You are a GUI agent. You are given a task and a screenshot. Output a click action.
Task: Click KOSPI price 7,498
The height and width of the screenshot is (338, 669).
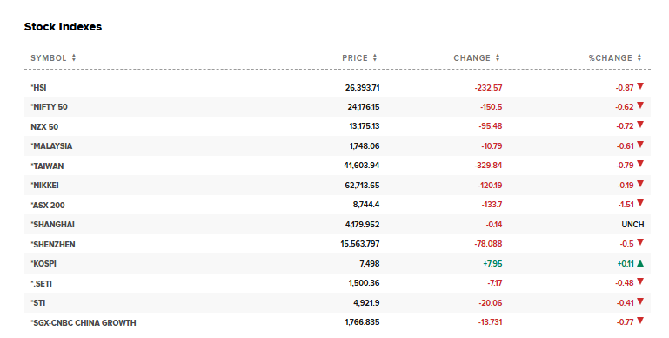pos(370,264)
